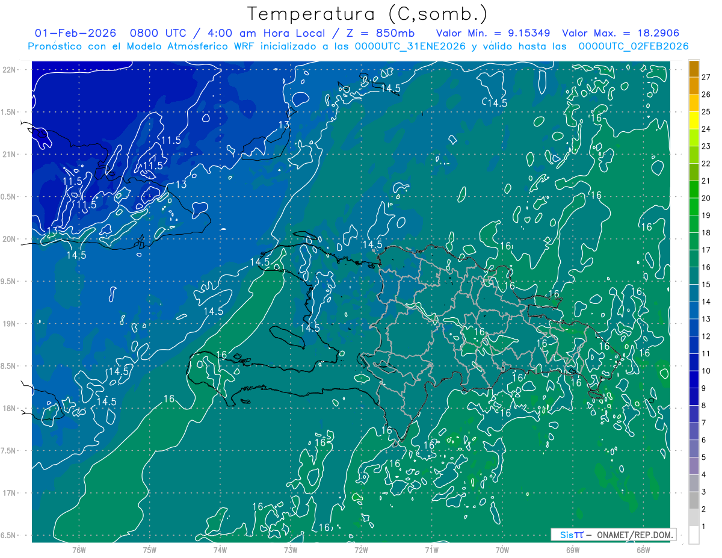Click the "17N" latitude label
This screenshot has width=722, height=558.
(10, 493)
